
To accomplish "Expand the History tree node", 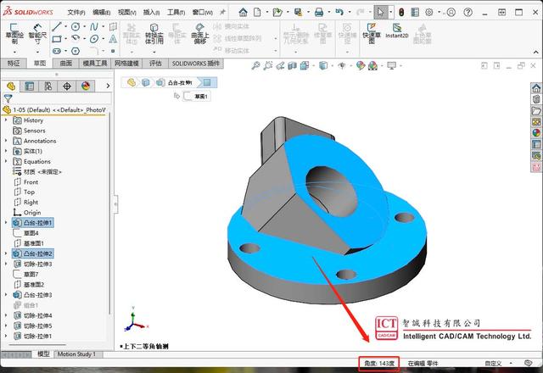I will coord(6,120).
